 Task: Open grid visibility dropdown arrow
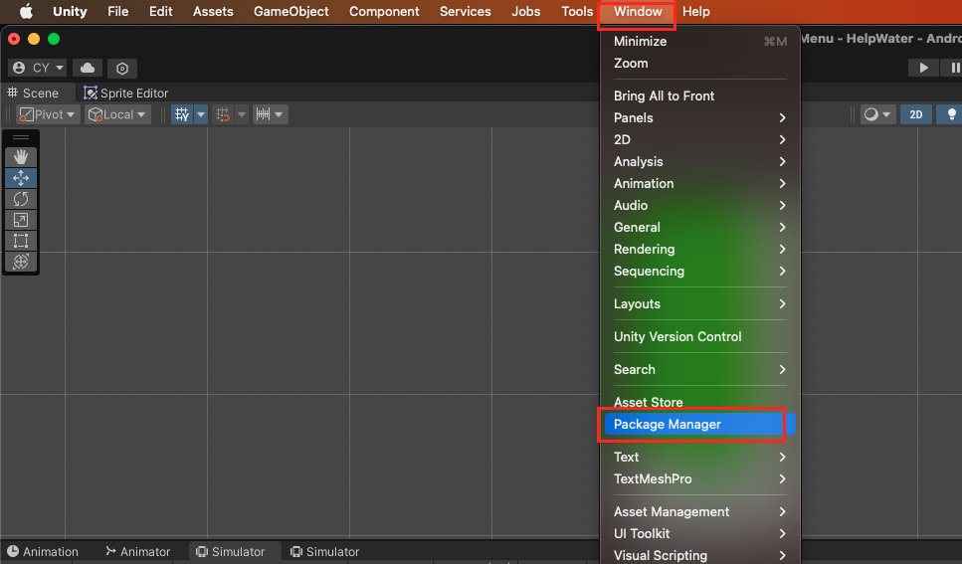click(201, 114)
